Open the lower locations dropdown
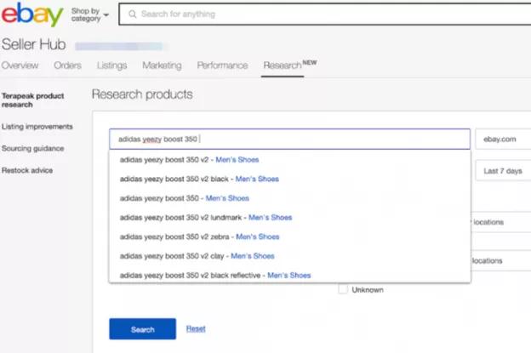The image size is (531, 353). (500, 260)
